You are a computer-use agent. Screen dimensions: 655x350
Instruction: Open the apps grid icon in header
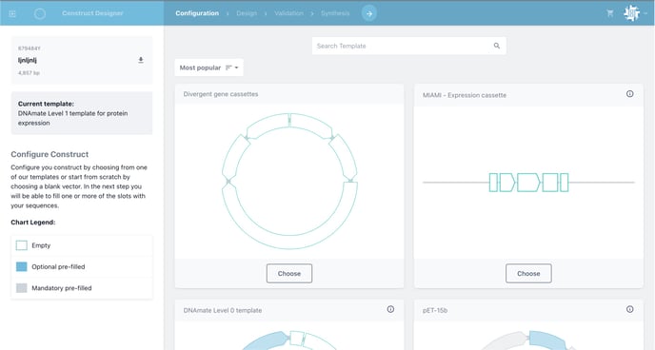(x=12, y=13)
